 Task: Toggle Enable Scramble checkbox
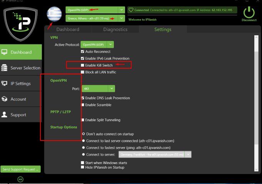tap(82, 105)
